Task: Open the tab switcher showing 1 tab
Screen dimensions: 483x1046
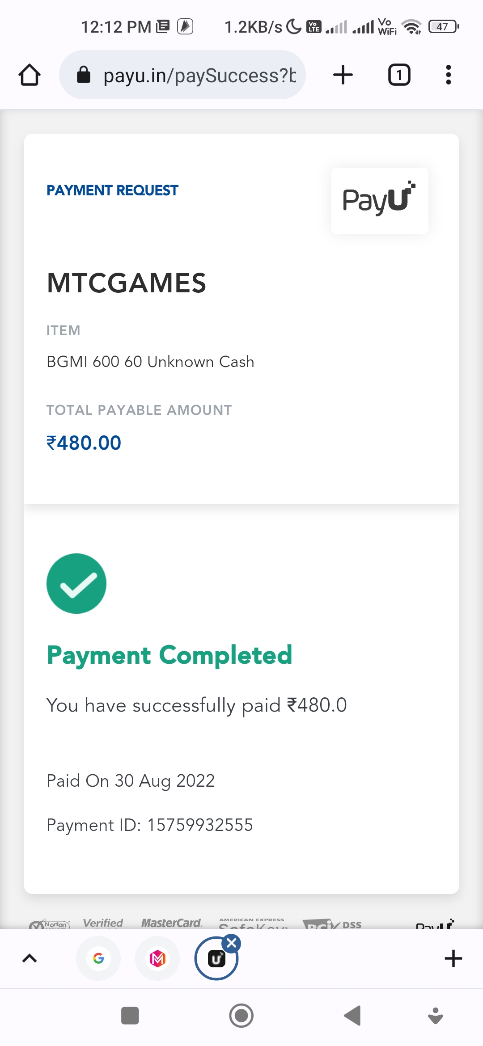Action: 399,75
